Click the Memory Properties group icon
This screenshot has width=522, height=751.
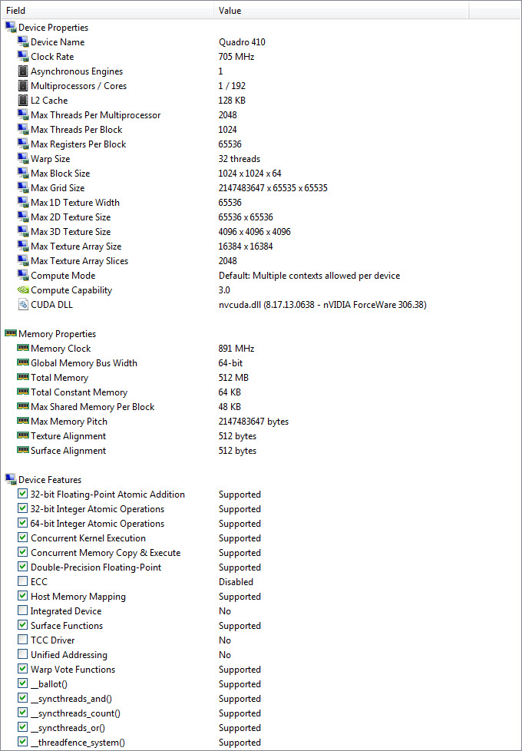coord(11,333)
